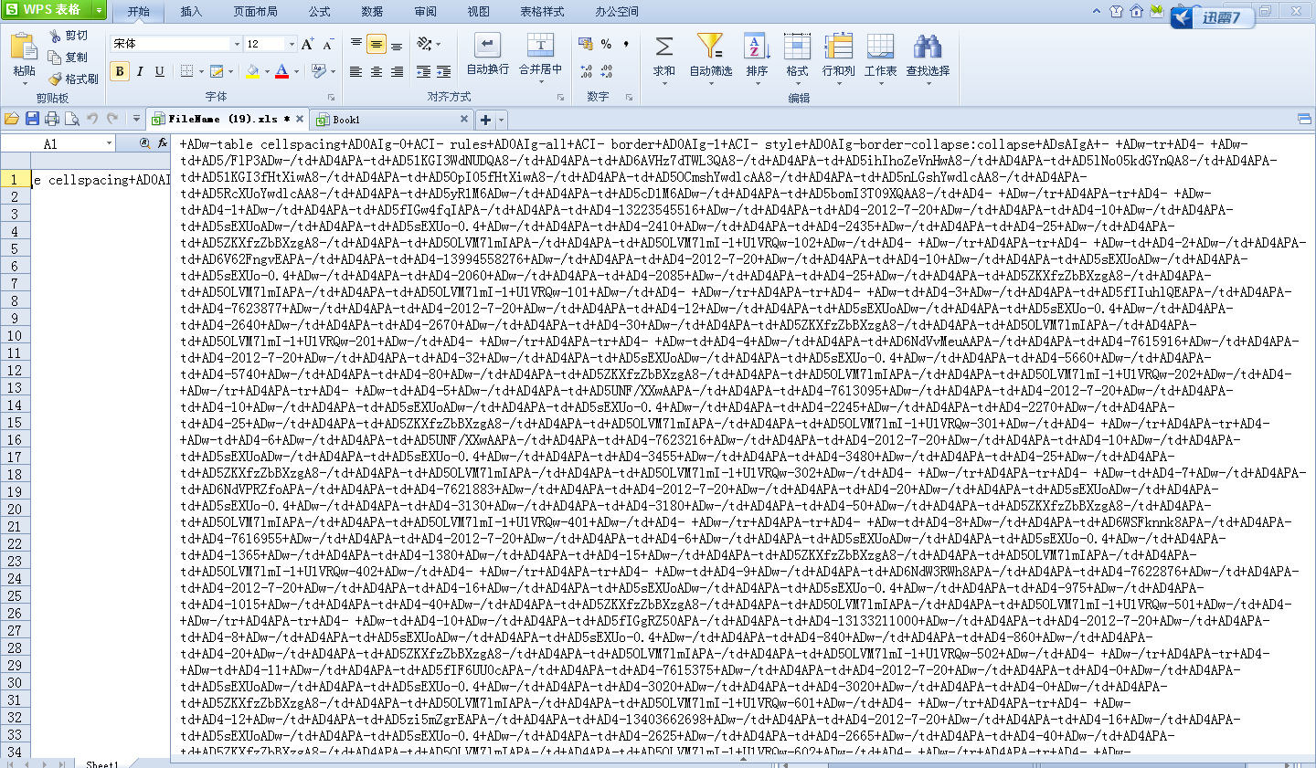The height and width of the screenshot is (768, 1316).
Task: Toggle middle vertical alignment
Action: [377, 44]
